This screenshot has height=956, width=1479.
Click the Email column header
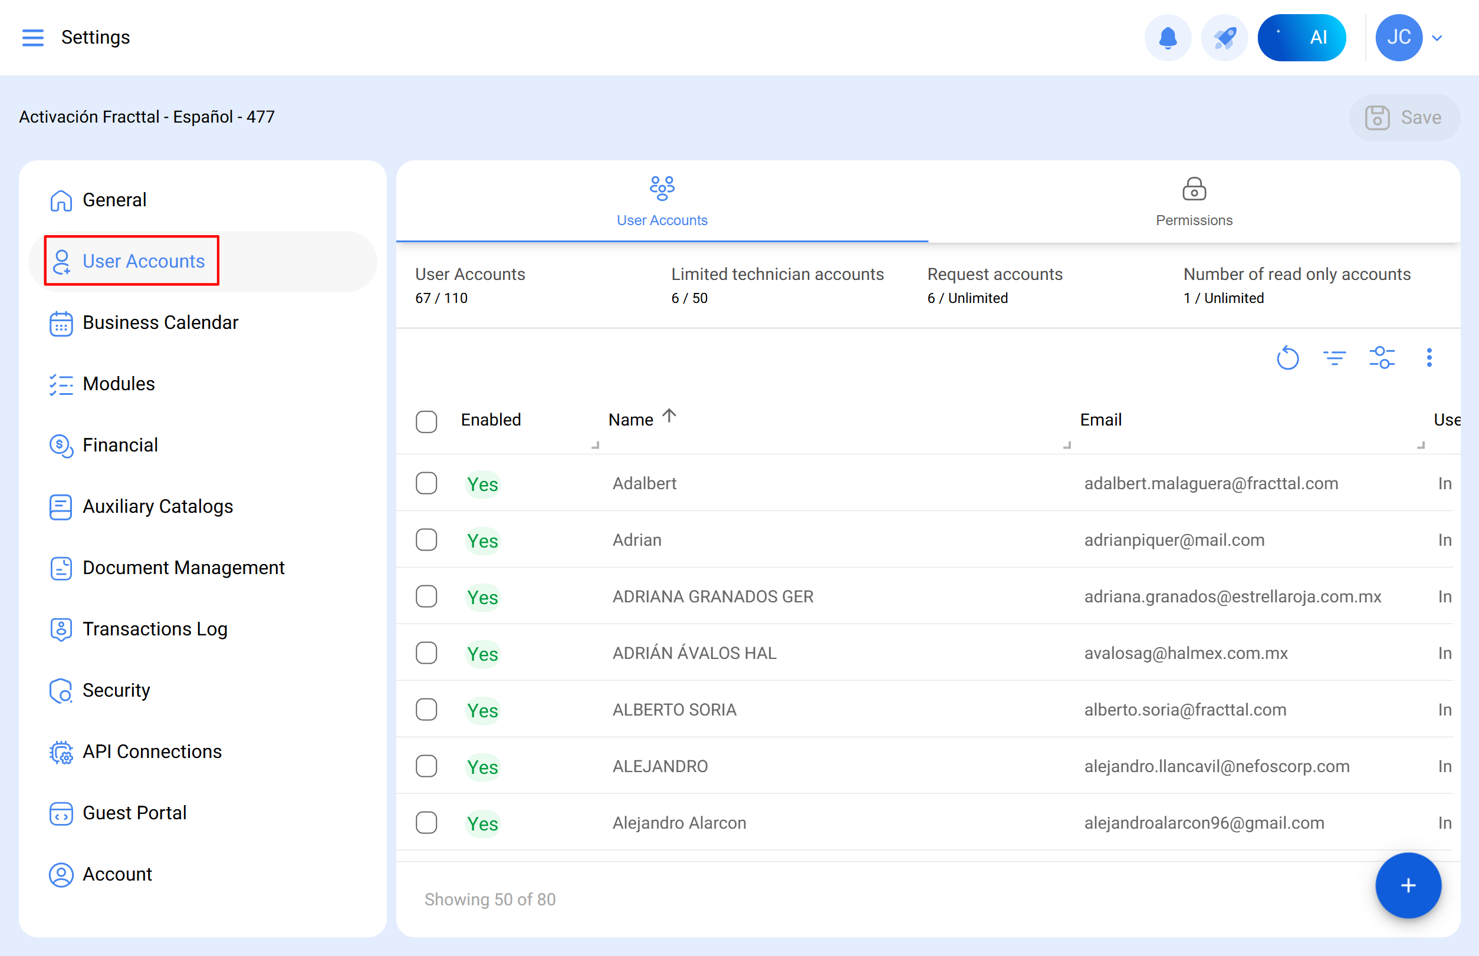(x=1100, y=420)
